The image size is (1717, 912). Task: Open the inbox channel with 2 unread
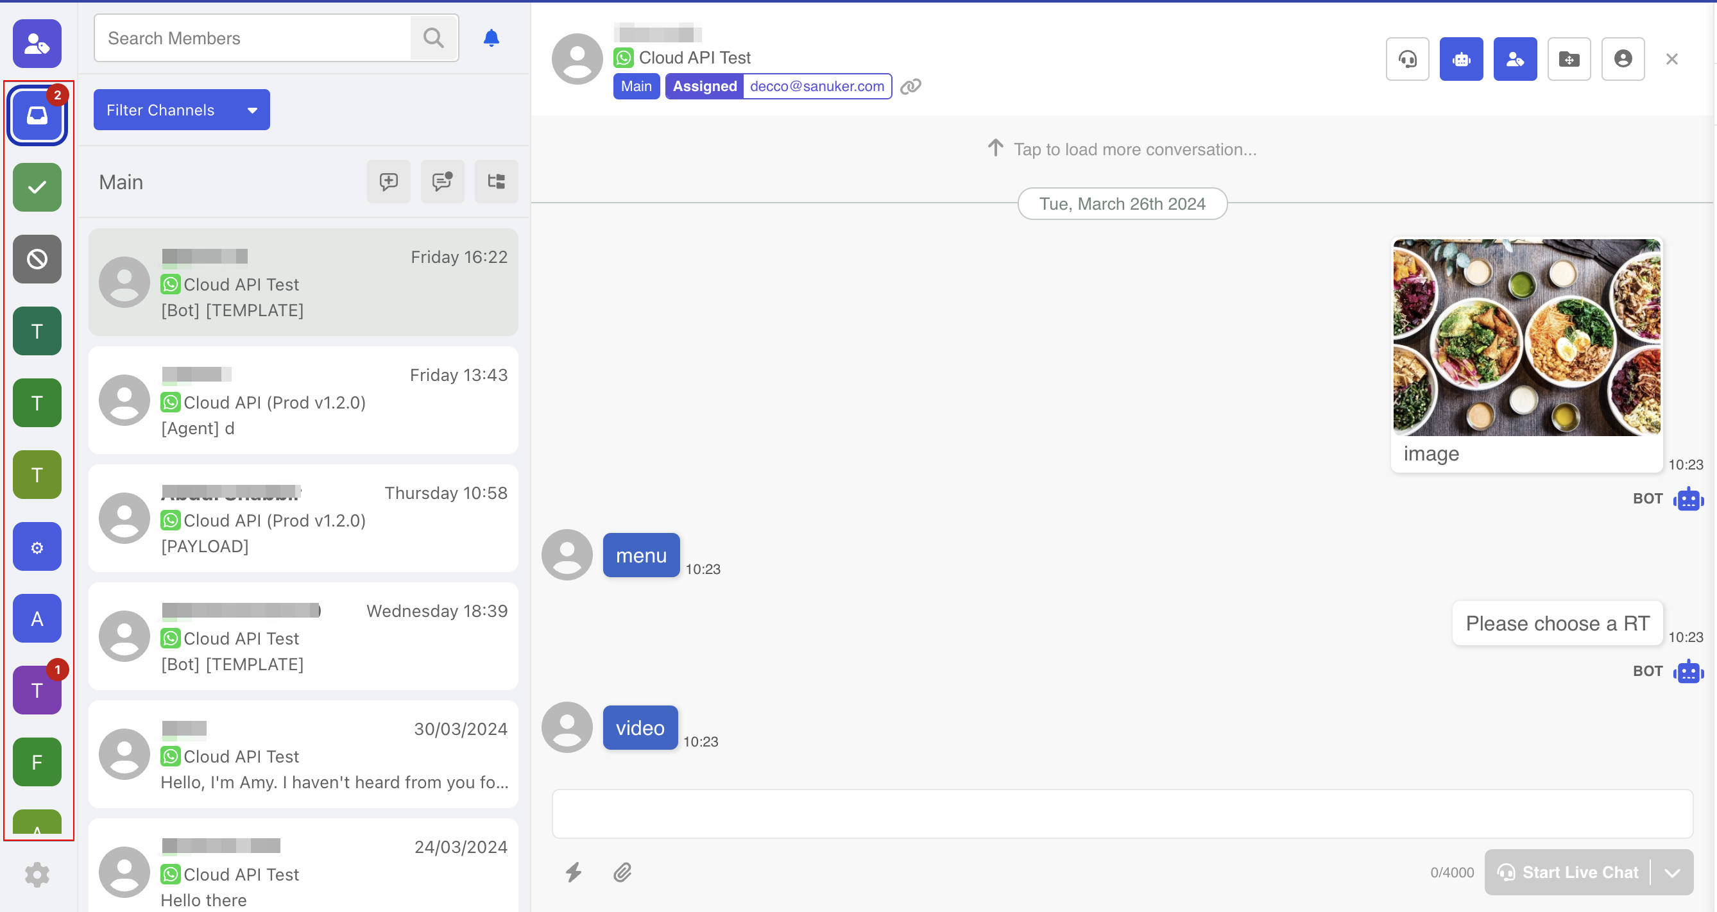(x=37, y=116)
